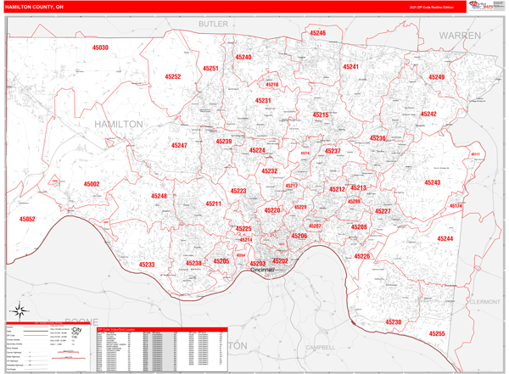
Task: Click ZIP code label 45244
Action: tap(445, 238)
